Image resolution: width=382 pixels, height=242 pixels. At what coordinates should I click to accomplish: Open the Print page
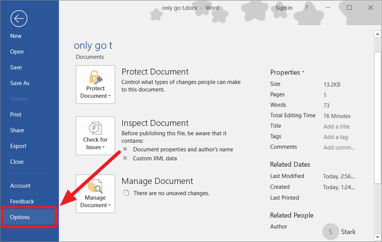[x=16, y=115]
